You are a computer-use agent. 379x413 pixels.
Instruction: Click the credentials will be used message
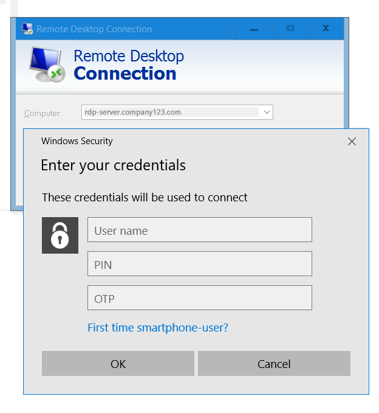click(x=145, y=198)
